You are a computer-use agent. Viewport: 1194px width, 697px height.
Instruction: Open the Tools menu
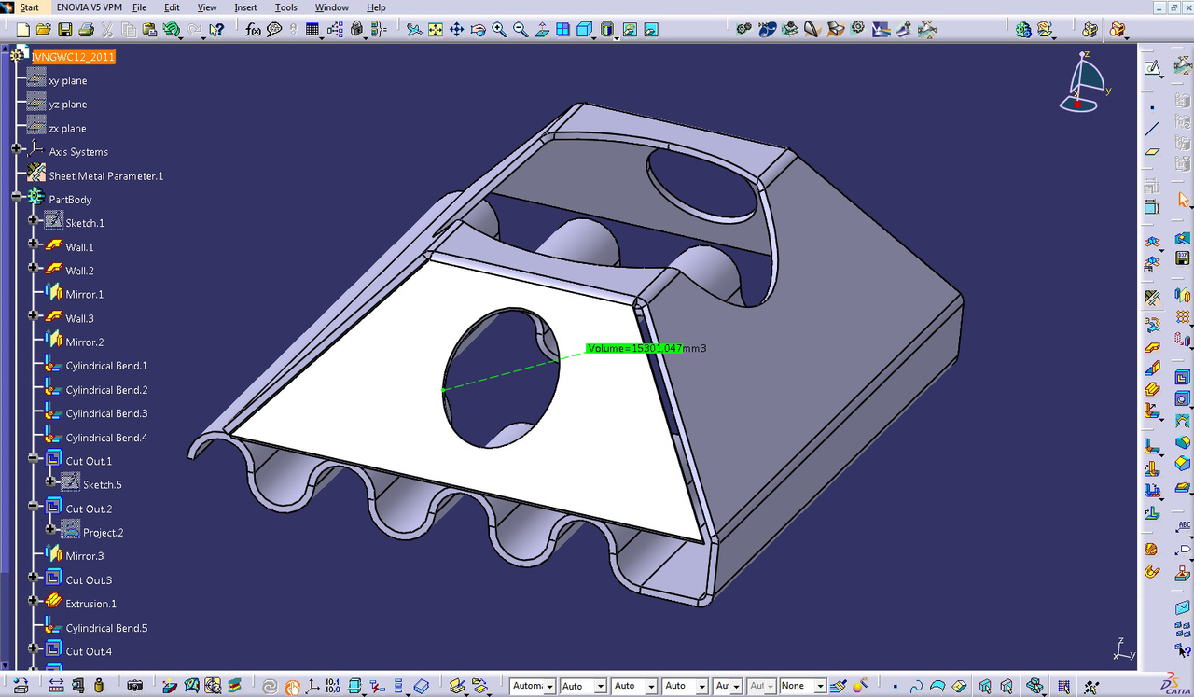point(286,7)
